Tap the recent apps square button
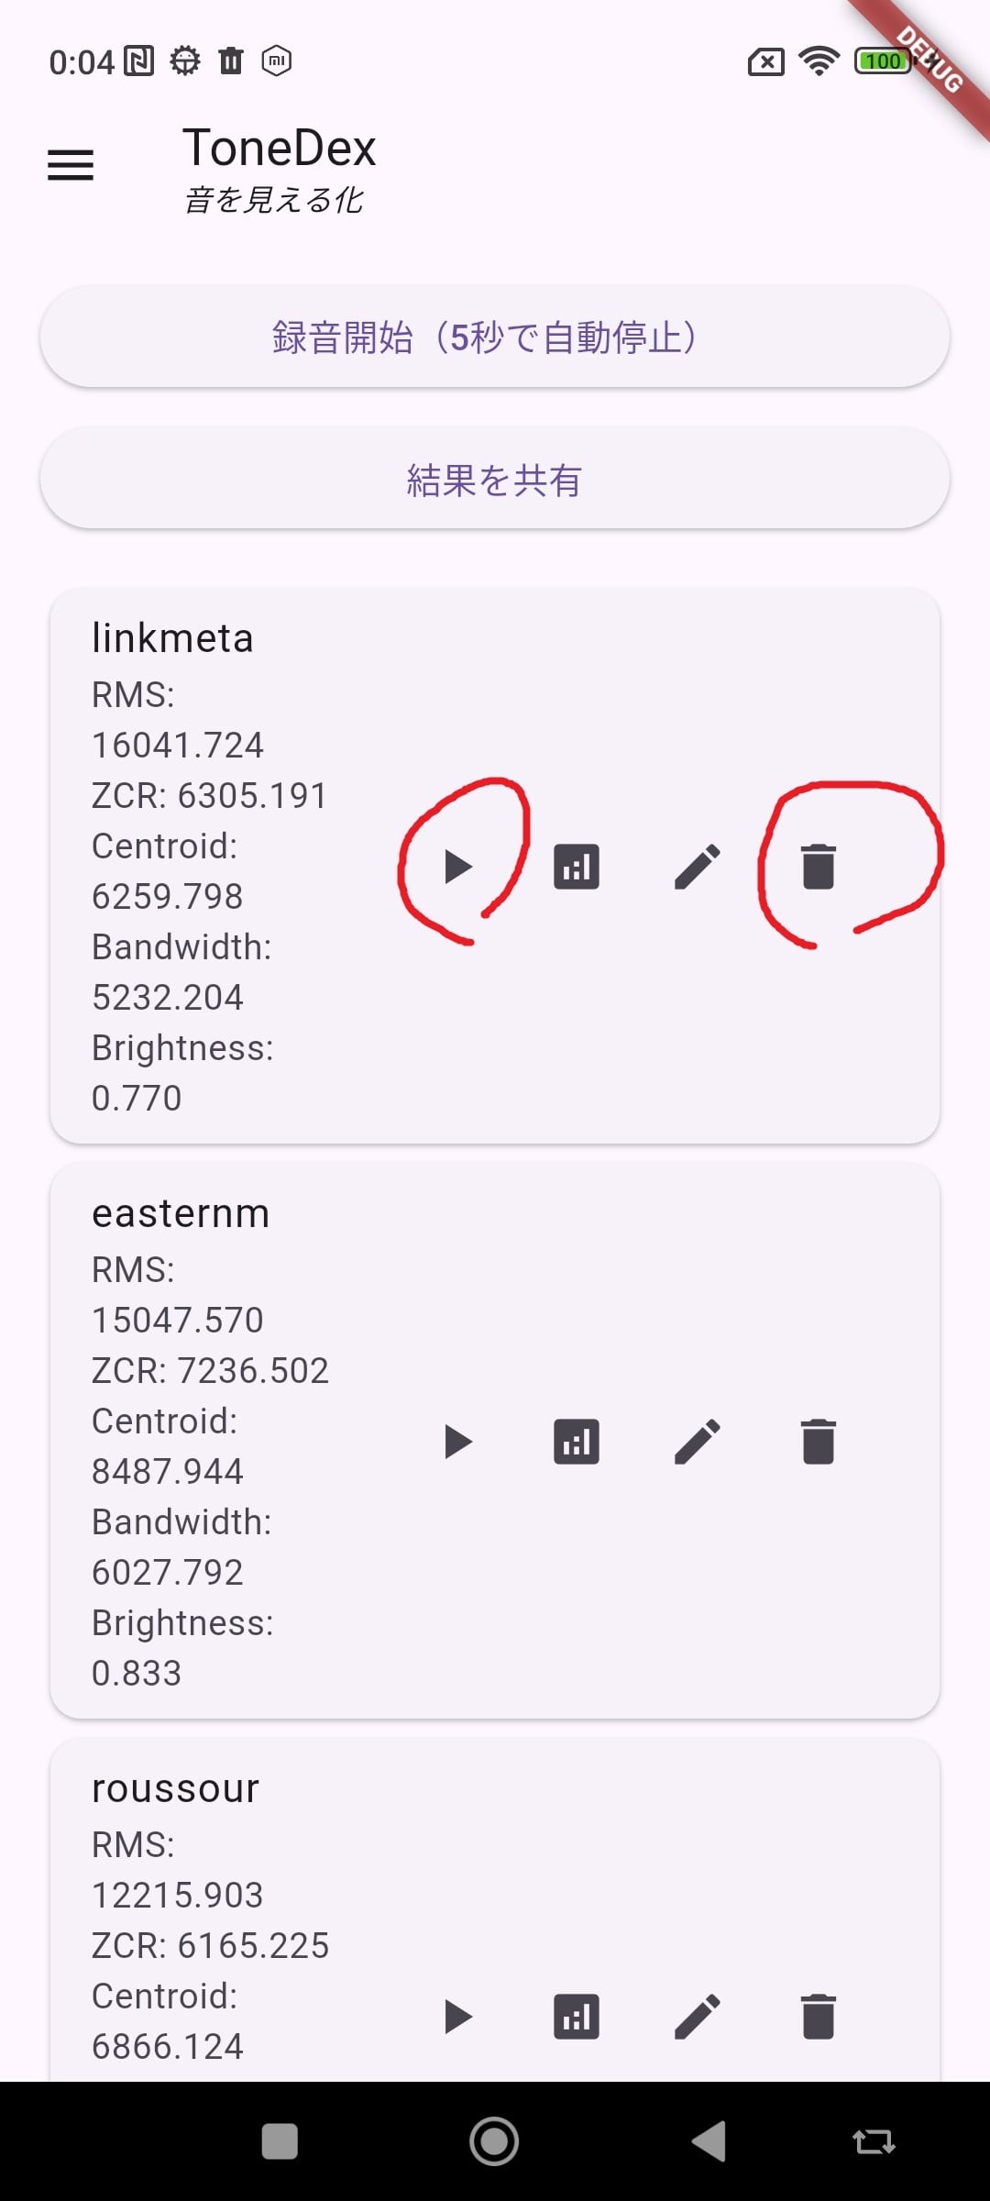Image resolution: width=990 pixels, height=2201 pixels. [x=280, y=2142]
